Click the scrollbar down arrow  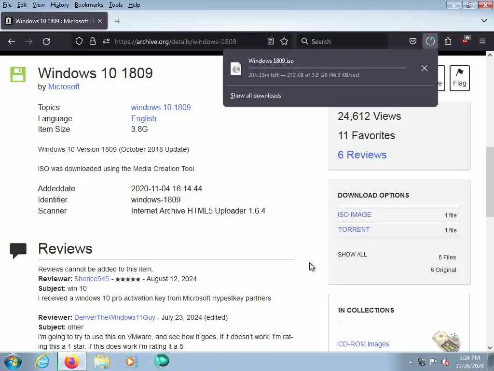489,348
